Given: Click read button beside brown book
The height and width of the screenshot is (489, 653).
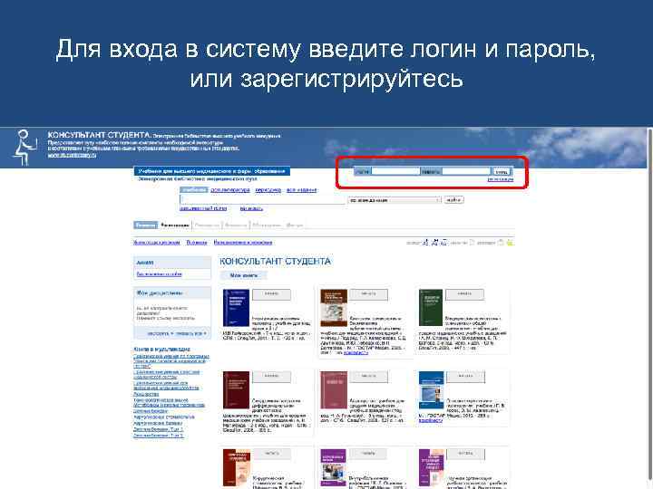Looking at the screenshot, I should click(x=368, y=294).
